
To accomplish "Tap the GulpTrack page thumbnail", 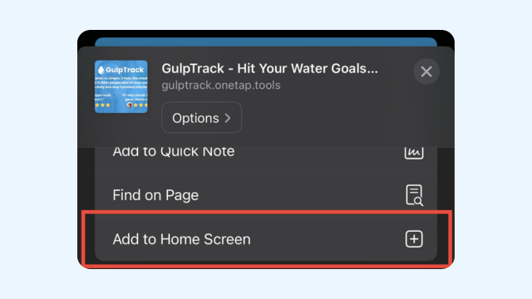I will pos(121,86).
